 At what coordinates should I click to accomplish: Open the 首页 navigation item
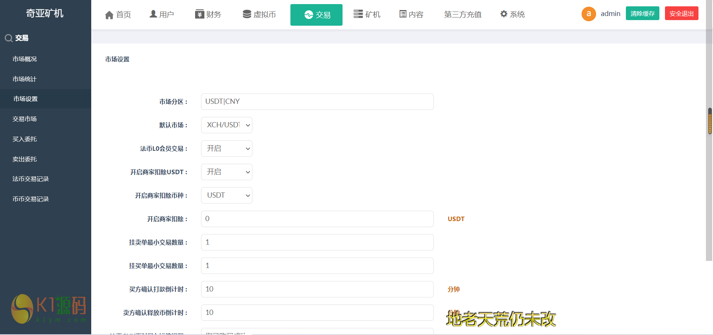[x=118, y=15]
